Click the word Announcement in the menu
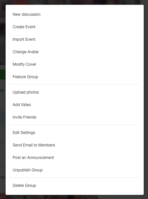Image resolution: width=148 pixels, height=199 pixels. point(40,158)
